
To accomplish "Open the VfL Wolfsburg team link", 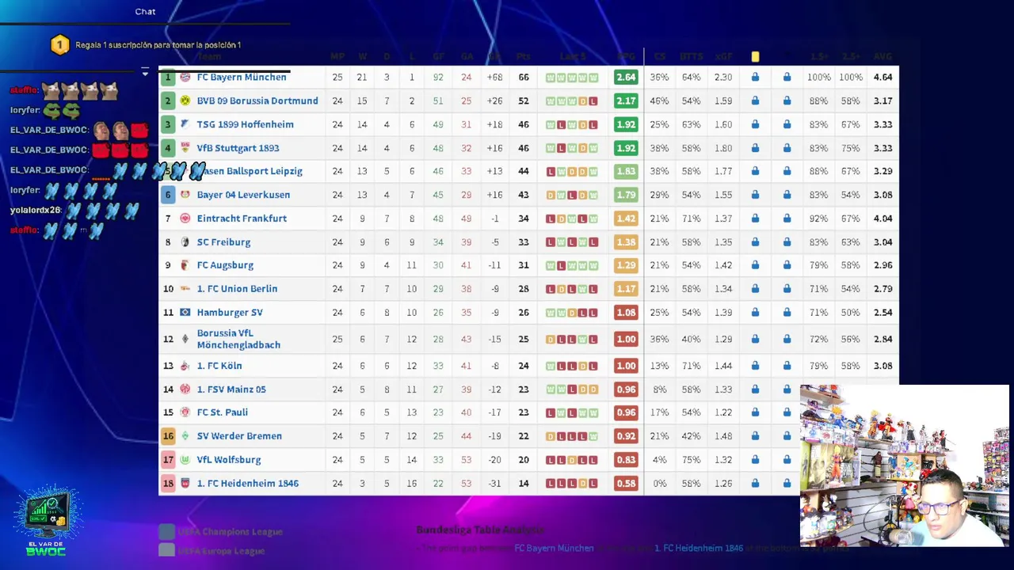I will pyautogui.click(x=229, y=460).
